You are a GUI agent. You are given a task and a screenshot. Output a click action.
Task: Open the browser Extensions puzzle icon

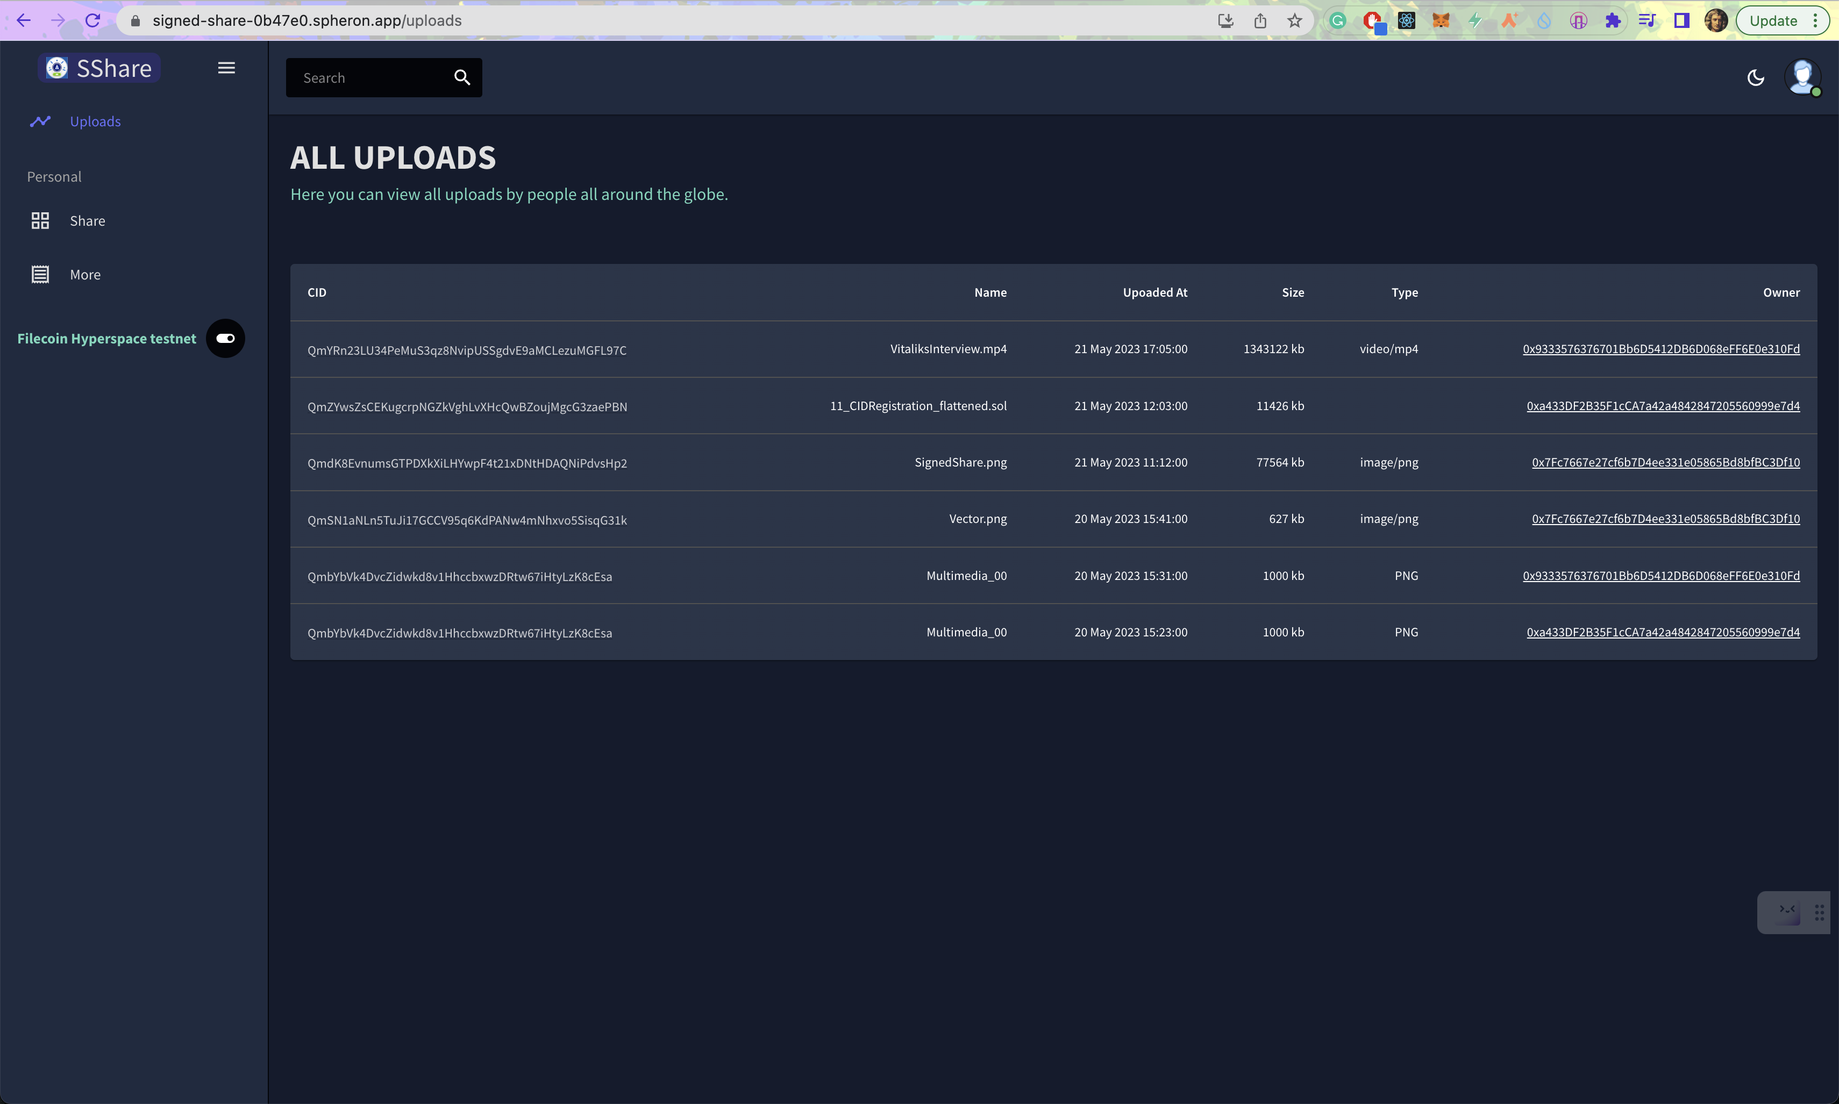point(1613,21)
